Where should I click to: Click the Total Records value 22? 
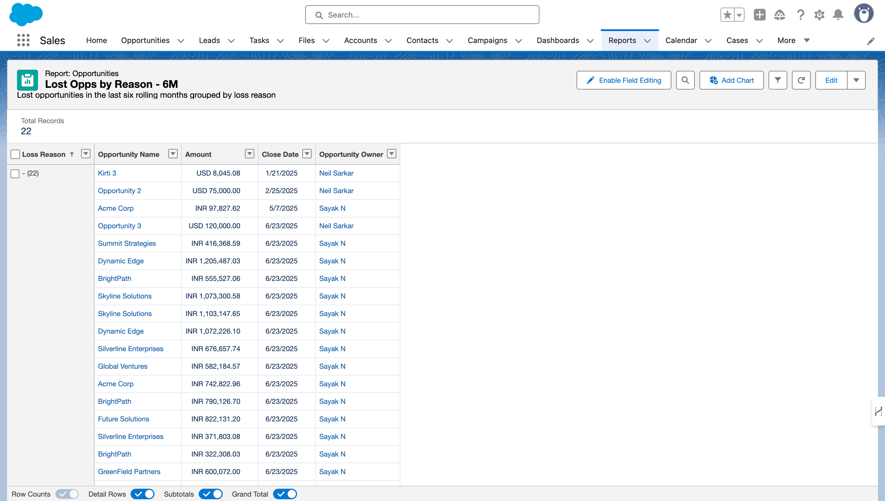26,131
